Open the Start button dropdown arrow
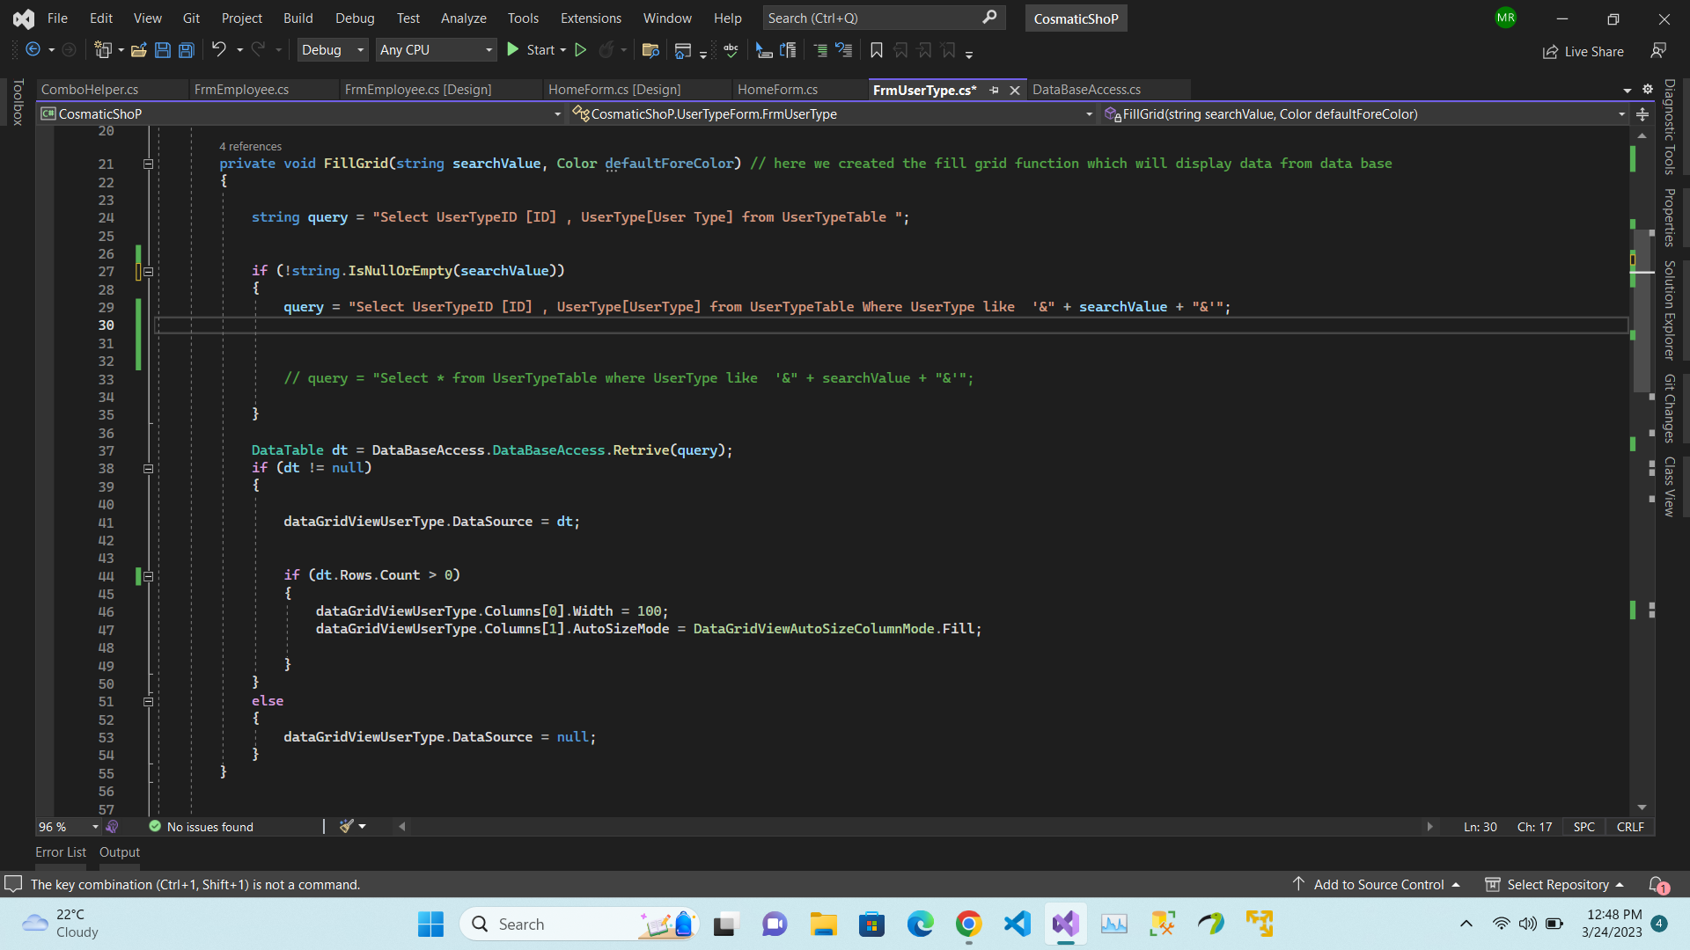1690x950 pixels. click(563, 50)
